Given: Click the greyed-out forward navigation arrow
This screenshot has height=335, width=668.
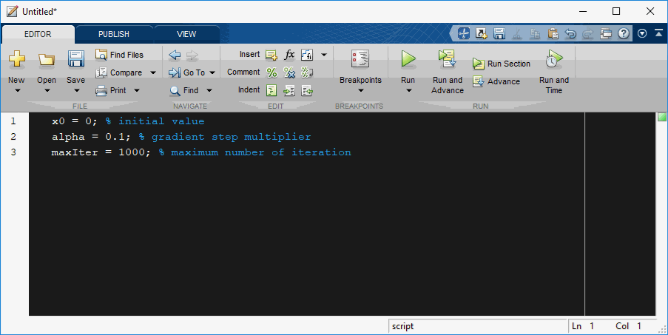Looking at the screenshot, I should point(192,55).
